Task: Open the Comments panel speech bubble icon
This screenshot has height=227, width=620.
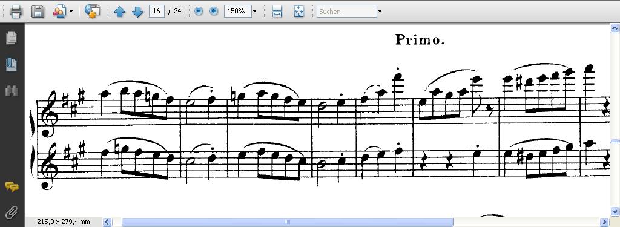Action: (12, 186)
